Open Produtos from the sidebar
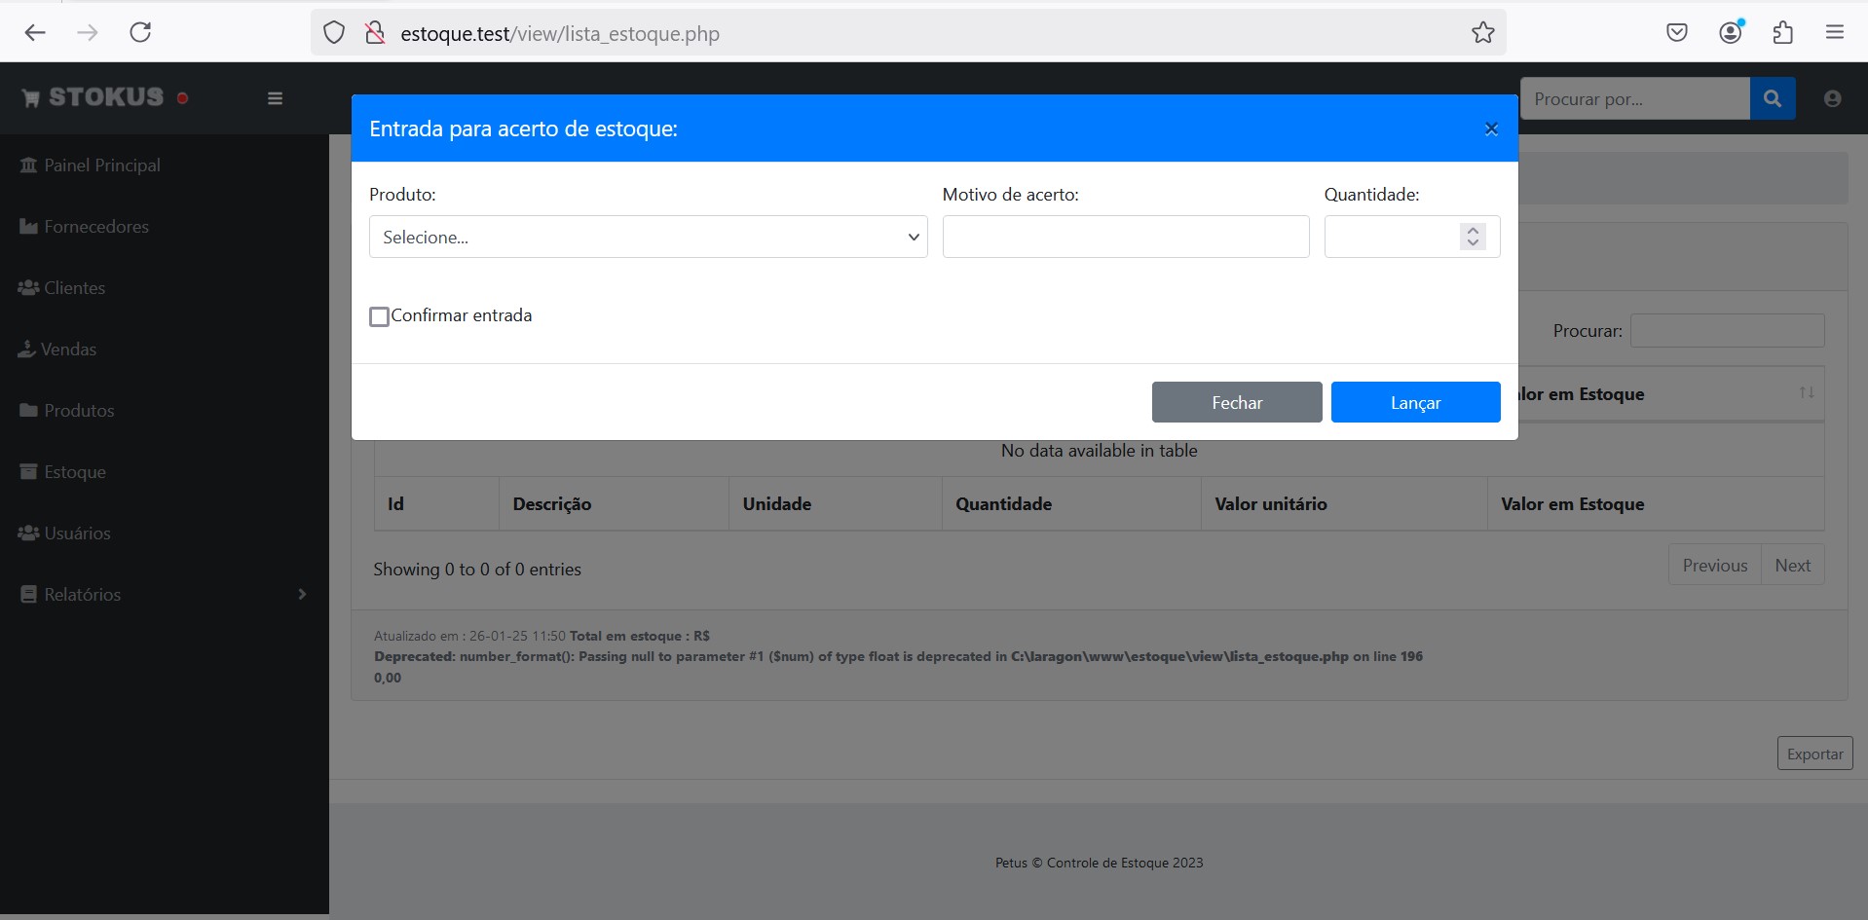Image resolution: width=1868 pixels, height=920 pixels. pyautogui.click(x=79, y=411)
